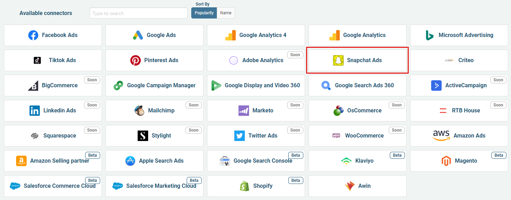Click the Magento logo icon
This screenshot has width=511, height=200.
tap(446, 161)
